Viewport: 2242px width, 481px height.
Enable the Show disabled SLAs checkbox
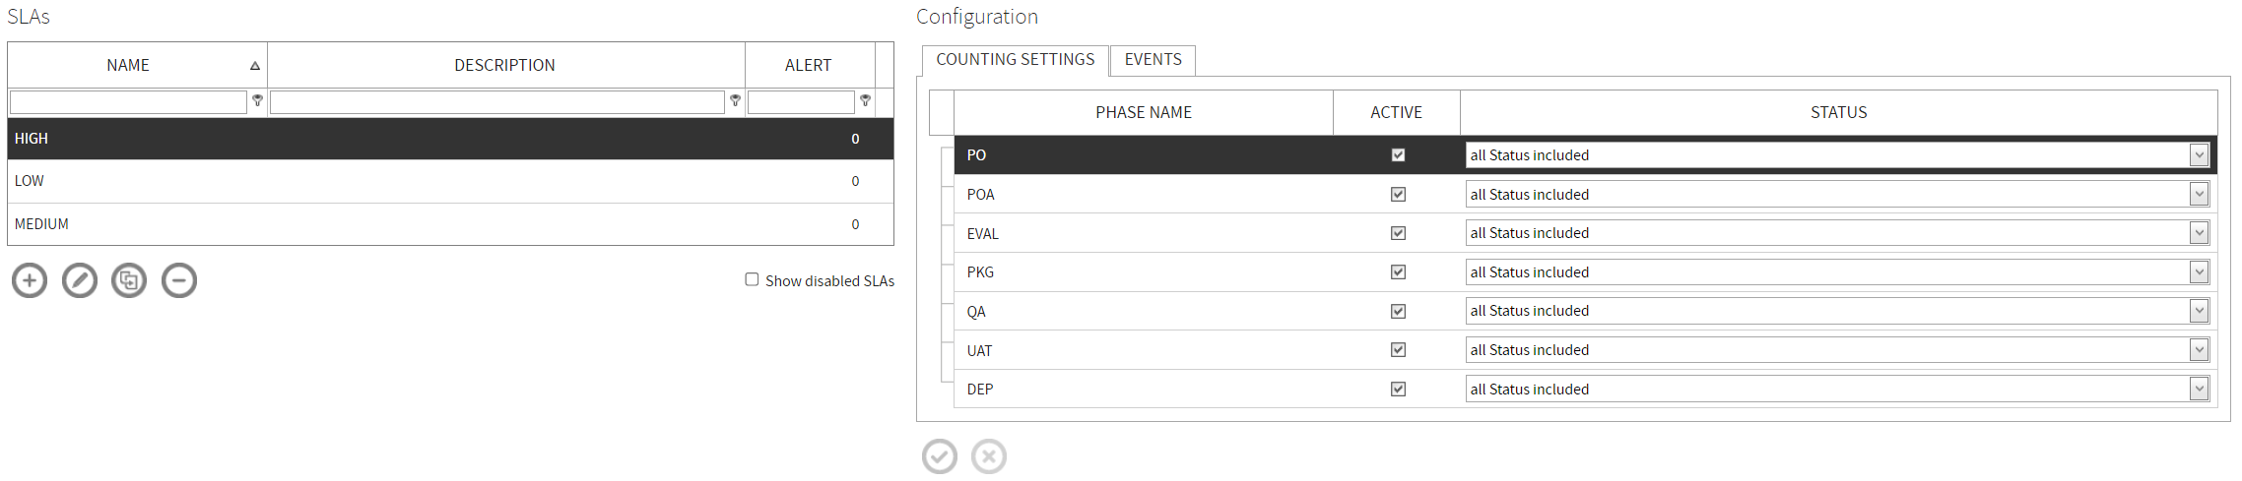[x=753, y=279]
